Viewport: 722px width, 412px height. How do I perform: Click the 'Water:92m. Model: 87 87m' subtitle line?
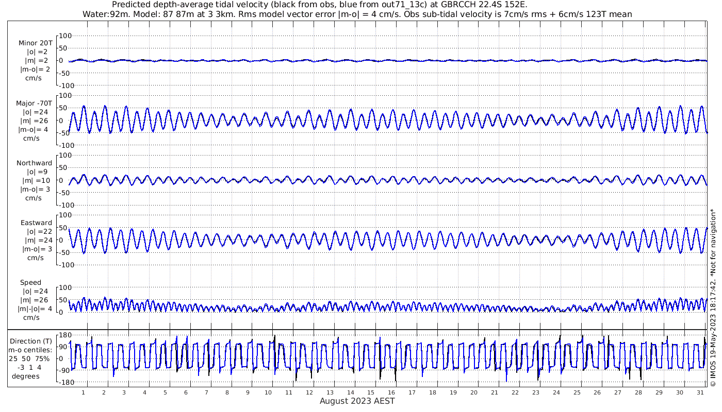357,14
